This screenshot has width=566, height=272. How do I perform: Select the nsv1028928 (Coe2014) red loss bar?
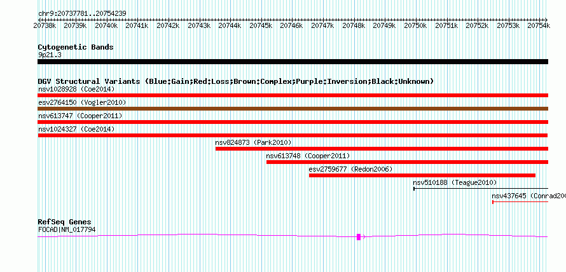(293, 95)
